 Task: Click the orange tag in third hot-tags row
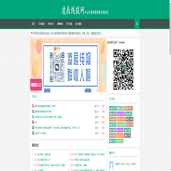pos(121,119)
